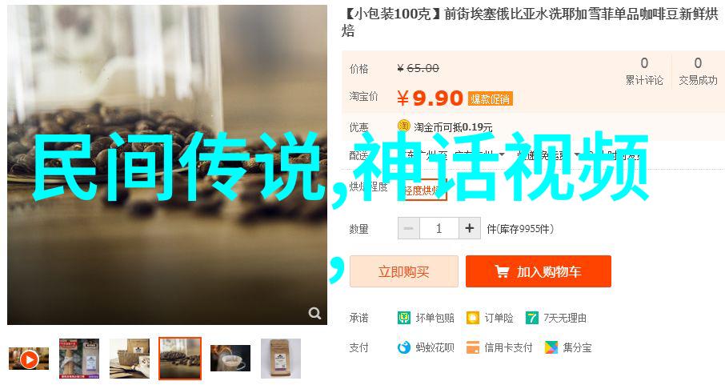The width and height of the screenshot is (725, 389).
Task: Click 加入购物车 add to cart button
Action: (x=539, y=271)
